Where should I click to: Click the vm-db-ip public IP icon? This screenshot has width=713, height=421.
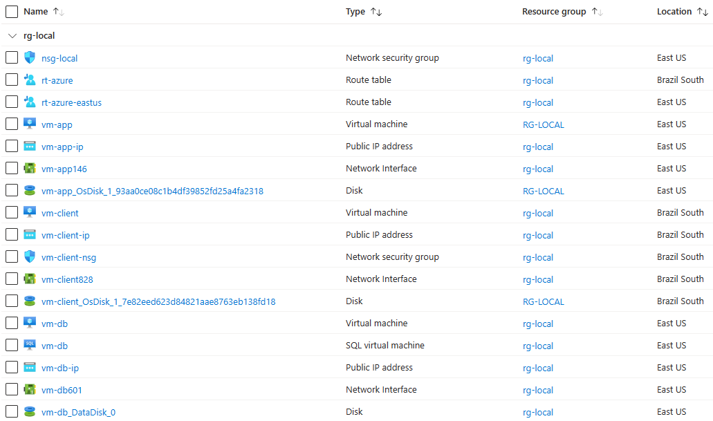[x=30, y=367]
